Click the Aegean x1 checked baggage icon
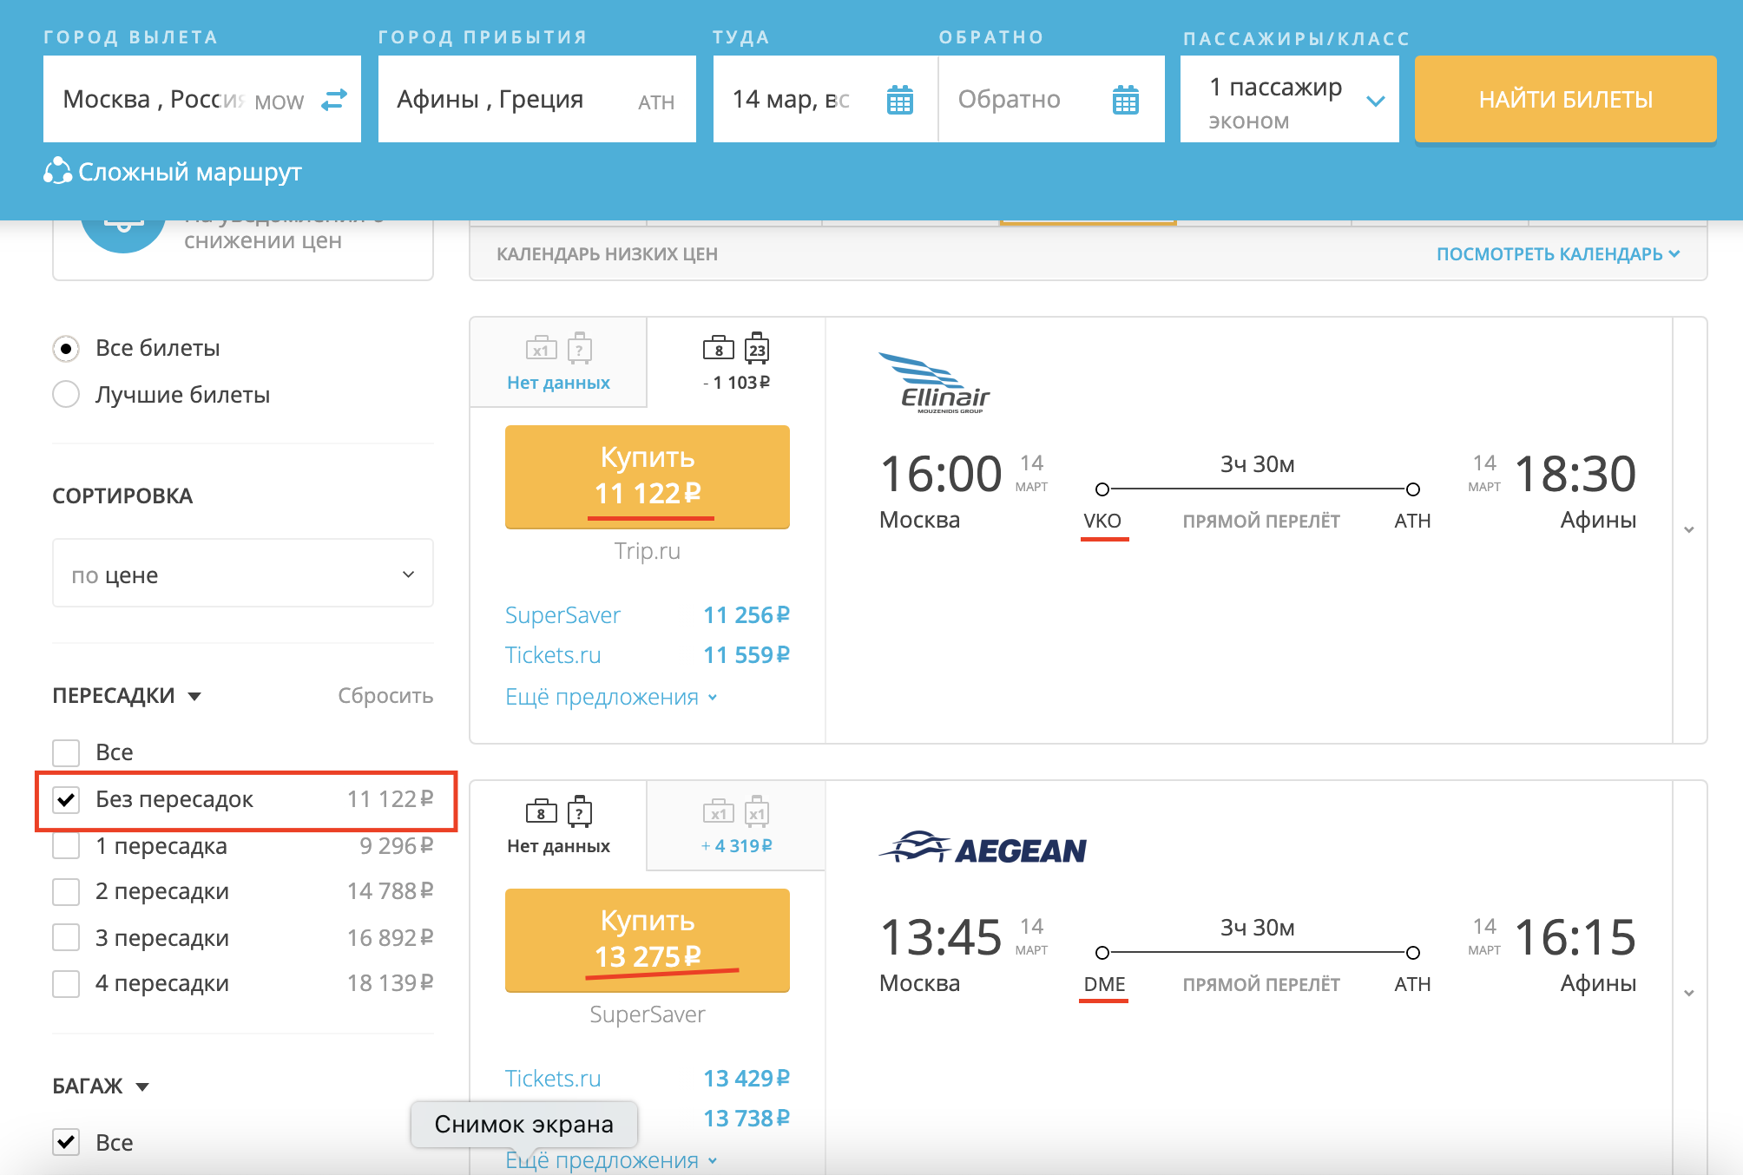1743x1175 pixels. point(757,811)
